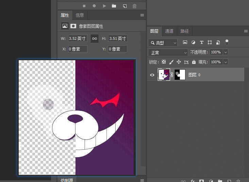The width and height of the screenshot is (249, 182).
Task: Filter for adjustment layers
Action: click(x=193, y=43)
